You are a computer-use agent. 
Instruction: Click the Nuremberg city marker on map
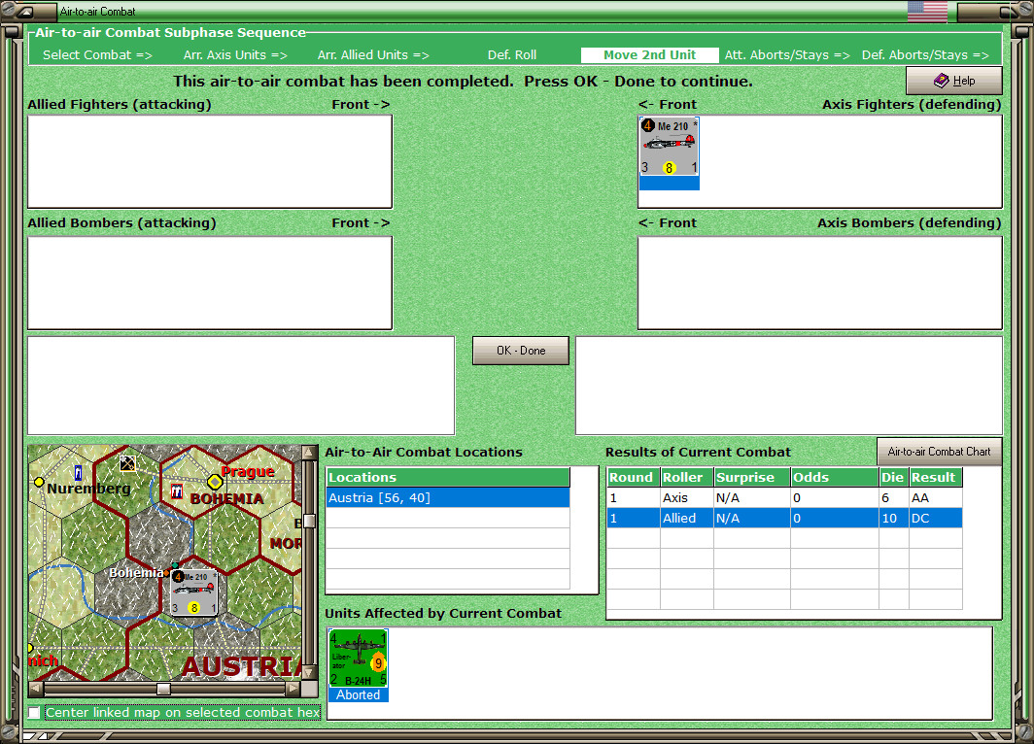click(x=39, y=482)
